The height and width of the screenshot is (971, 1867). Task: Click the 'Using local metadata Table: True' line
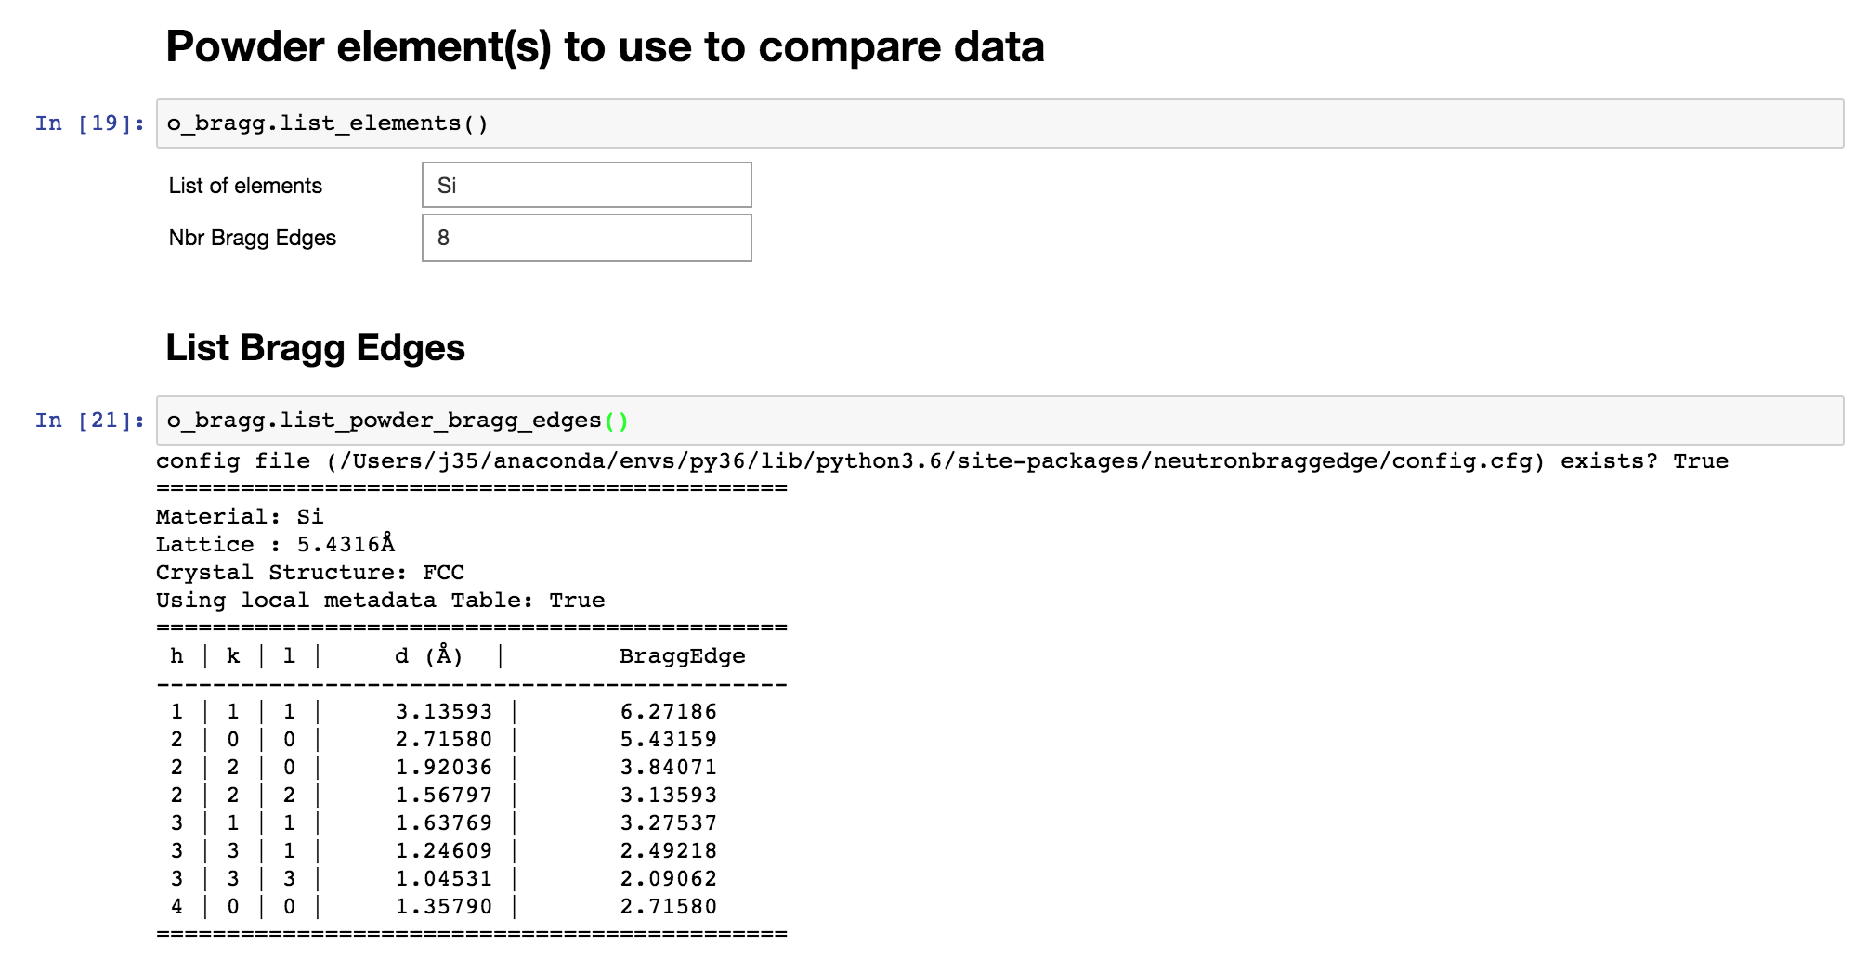tap(380, 601)
